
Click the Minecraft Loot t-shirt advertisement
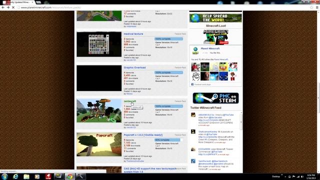click(215, 37)
